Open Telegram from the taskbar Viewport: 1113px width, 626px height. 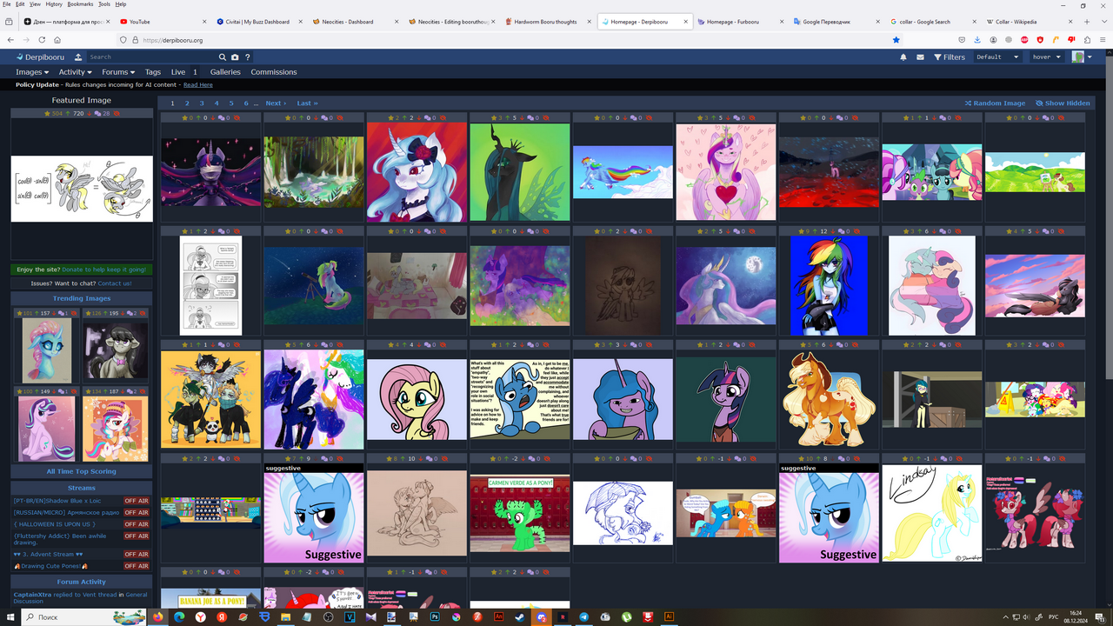pyautogui.click(x=583, y=616)
